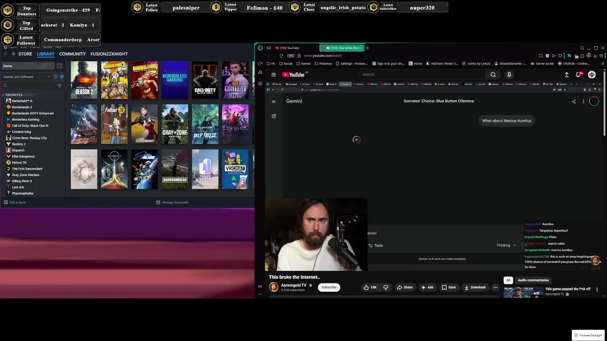607x341 pixels.
Task: Start YouTube voice search microphone
Action: [509, 74]
